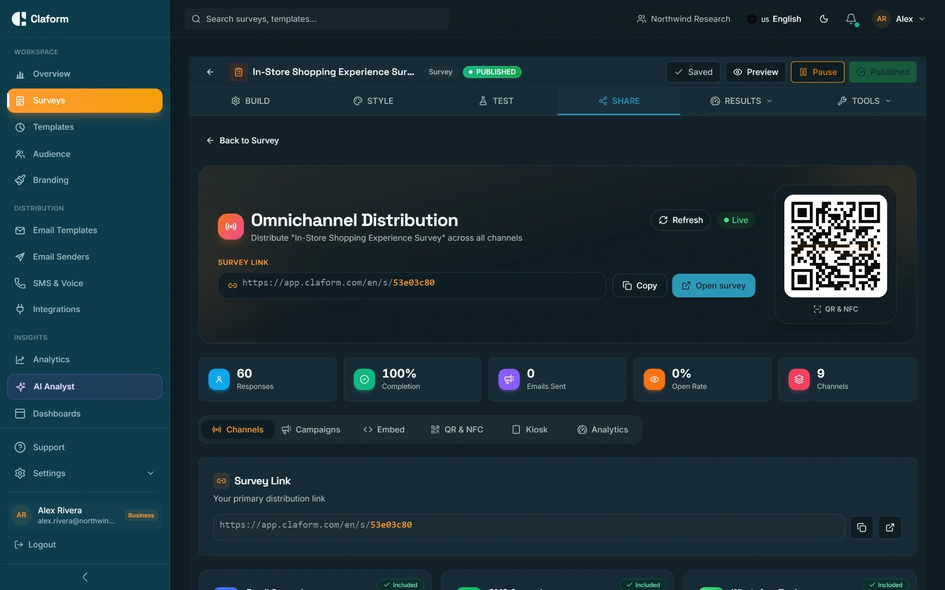Viewport: 945px width, 590px height.
Task: Click the Channels layers icon
Action: coord(799,379)
